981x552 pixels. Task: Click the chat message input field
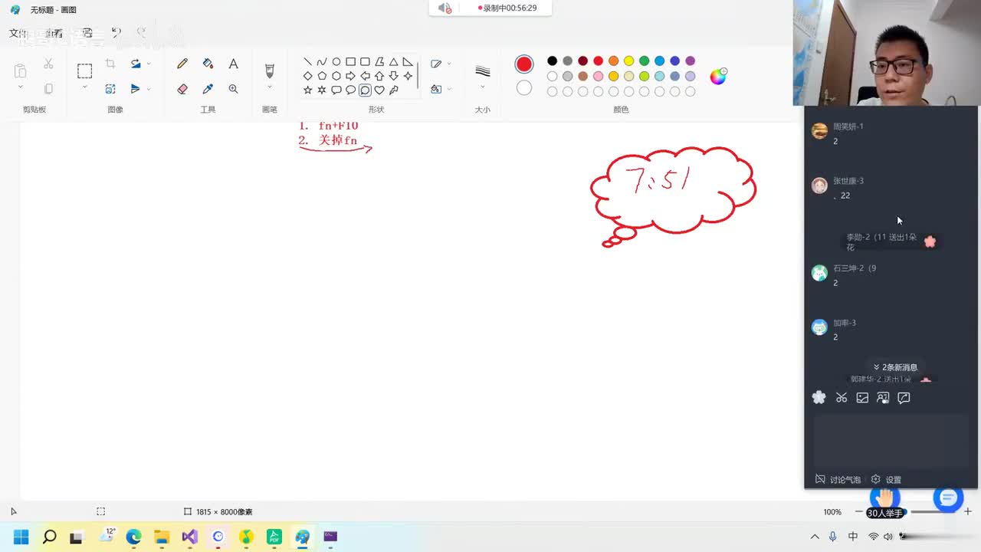(891, 439)
